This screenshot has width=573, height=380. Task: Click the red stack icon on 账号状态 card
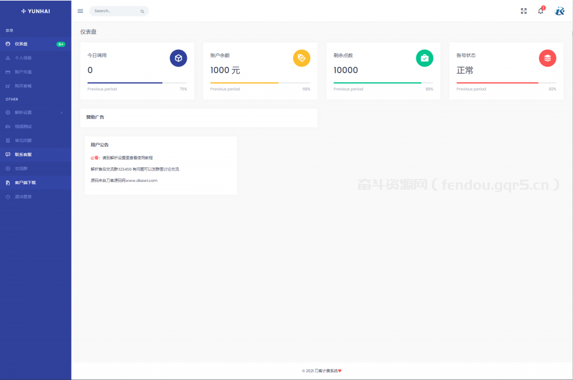click(x=547, y=58)
